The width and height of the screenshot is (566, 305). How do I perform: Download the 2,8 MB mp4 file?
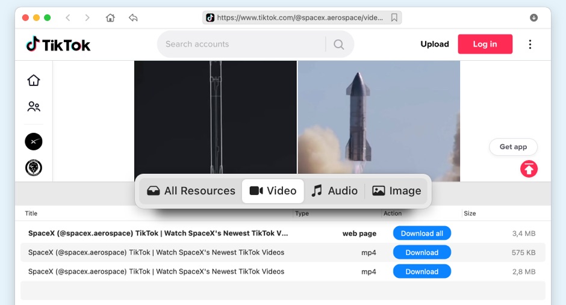(x=422, y=271)
